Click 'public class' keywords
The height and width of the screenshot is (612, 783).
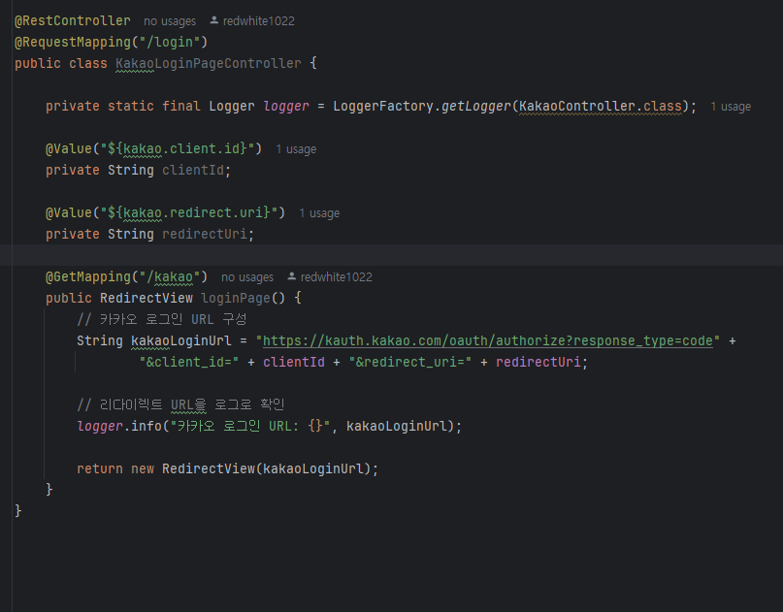pyautogui.click(x=61, y=63)
